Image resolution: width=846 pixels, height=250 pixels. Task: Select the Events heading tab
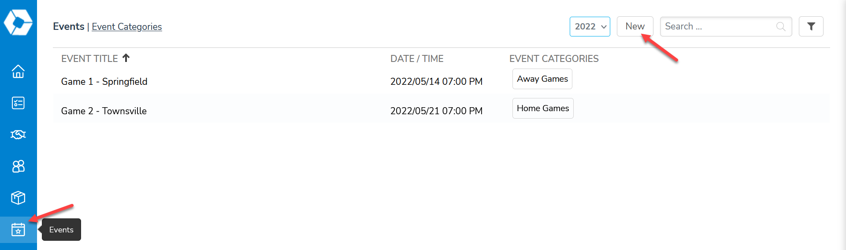pyautogui.click(x=68, y=26)
